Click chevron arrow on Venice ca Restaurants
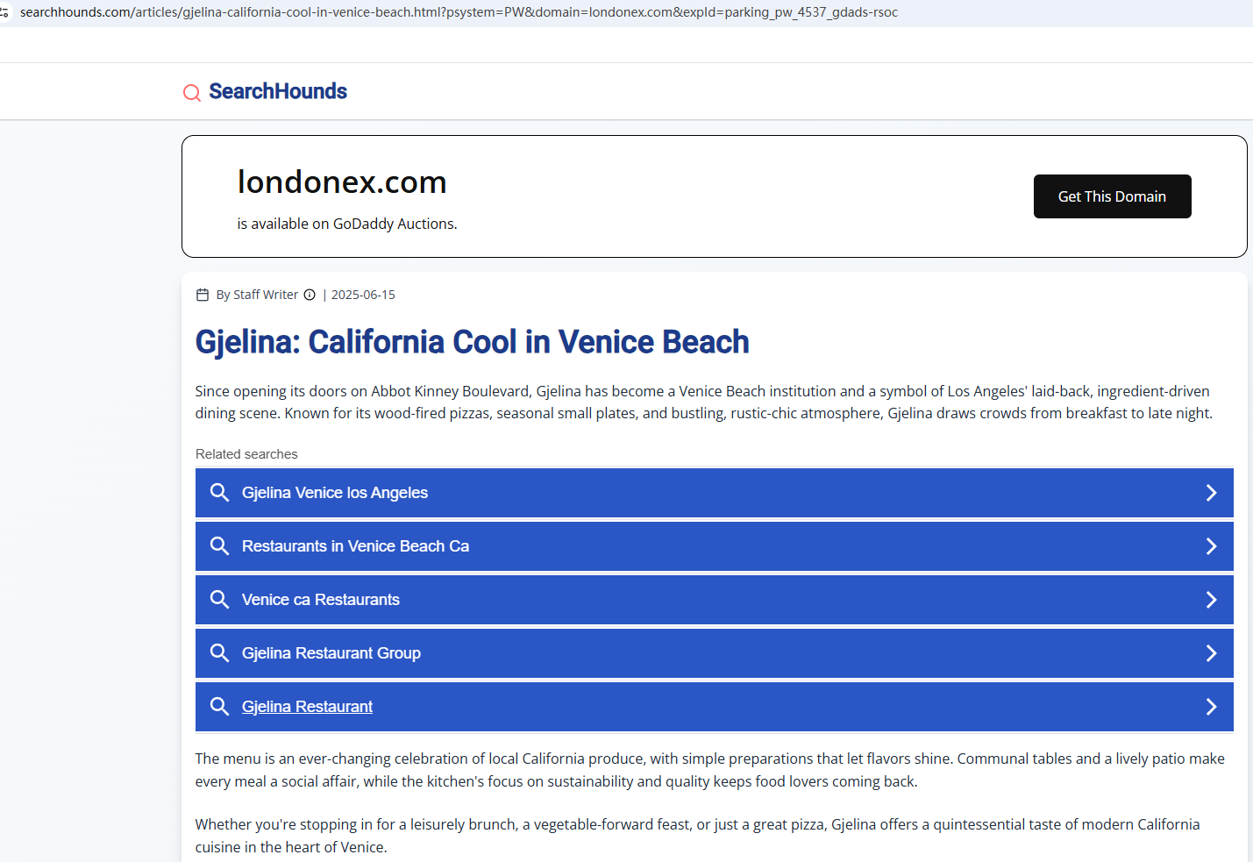 pyautogui.click(x=1211, y=600)
